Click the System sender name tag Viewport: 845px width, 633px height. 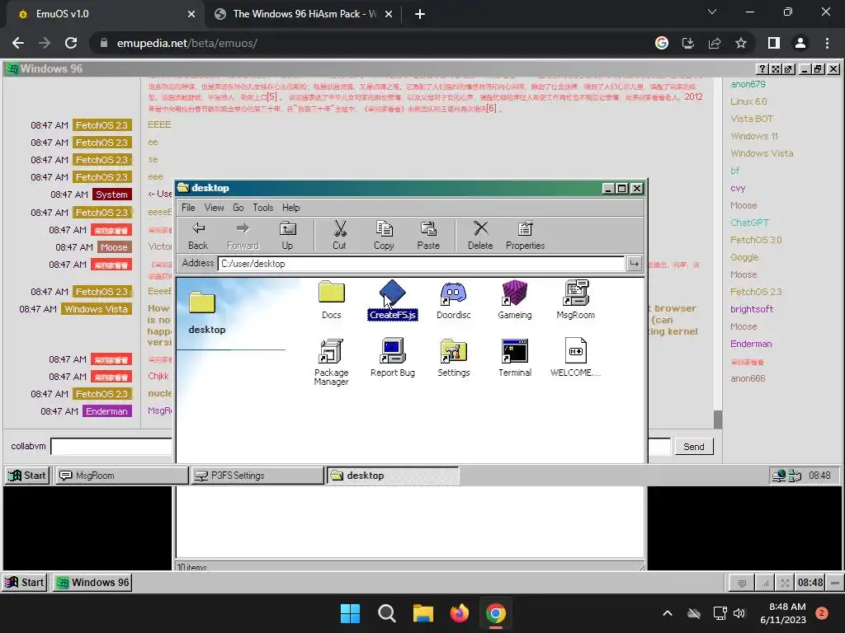coord(111,195)
